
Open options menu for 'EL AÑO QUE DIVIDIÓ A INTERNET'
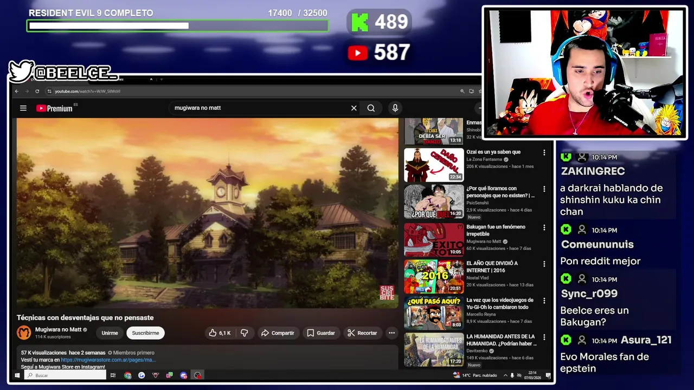[x=544, y=264]
